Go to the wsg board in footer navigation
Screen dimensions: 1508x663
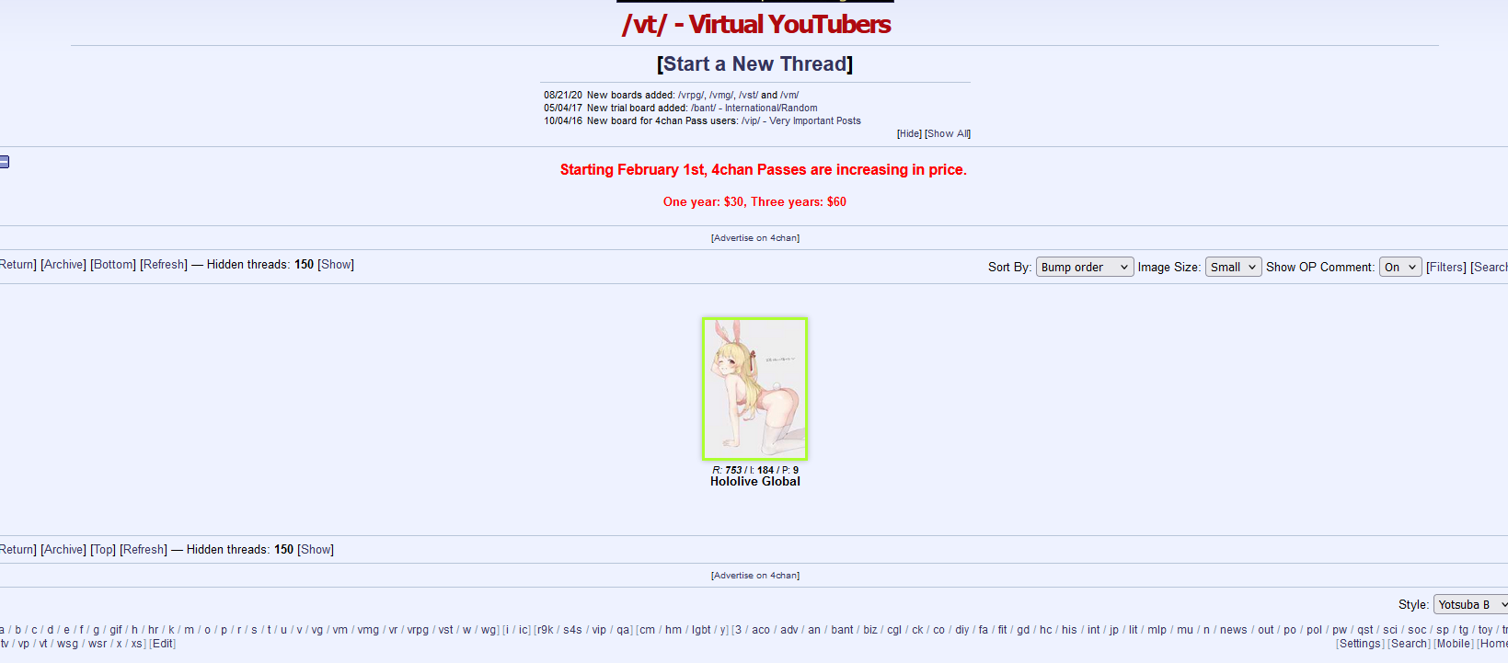pos(68,644)
